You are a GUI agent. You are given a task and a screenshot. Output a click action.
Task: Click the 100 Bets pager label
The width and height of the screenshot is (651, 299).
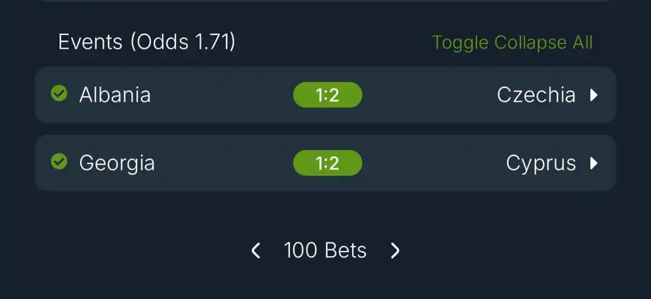pos(325,250)
